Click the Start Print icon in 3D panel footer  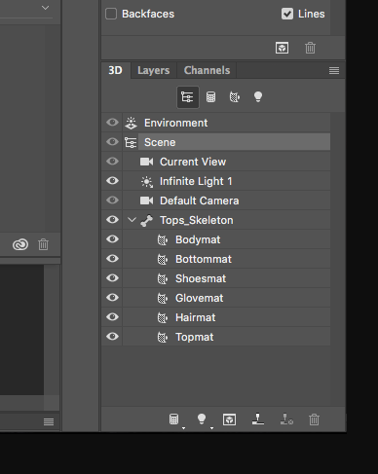point(258,419)
